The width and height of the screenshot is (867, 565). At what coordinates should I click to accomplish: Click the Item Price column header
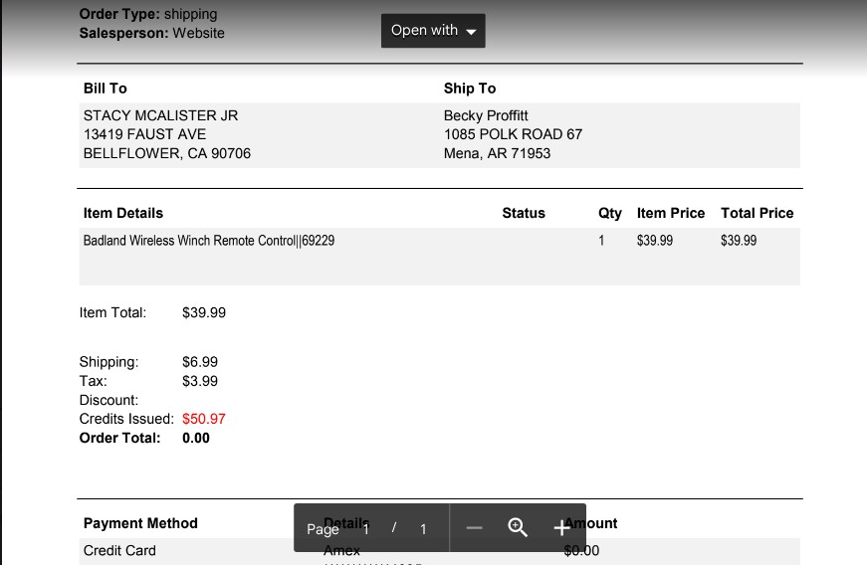point(671,213)
